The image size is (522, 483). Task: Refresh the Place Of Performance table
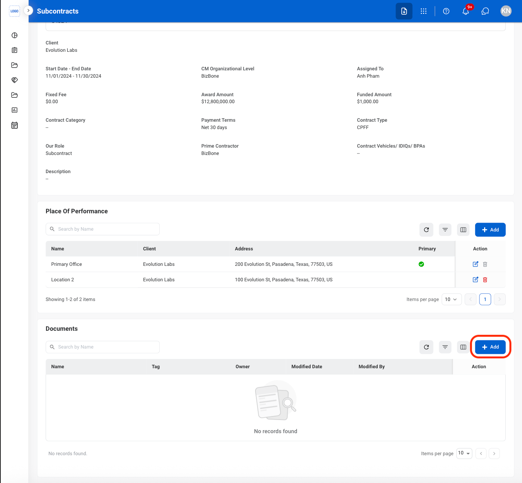(x=426, y=230)
